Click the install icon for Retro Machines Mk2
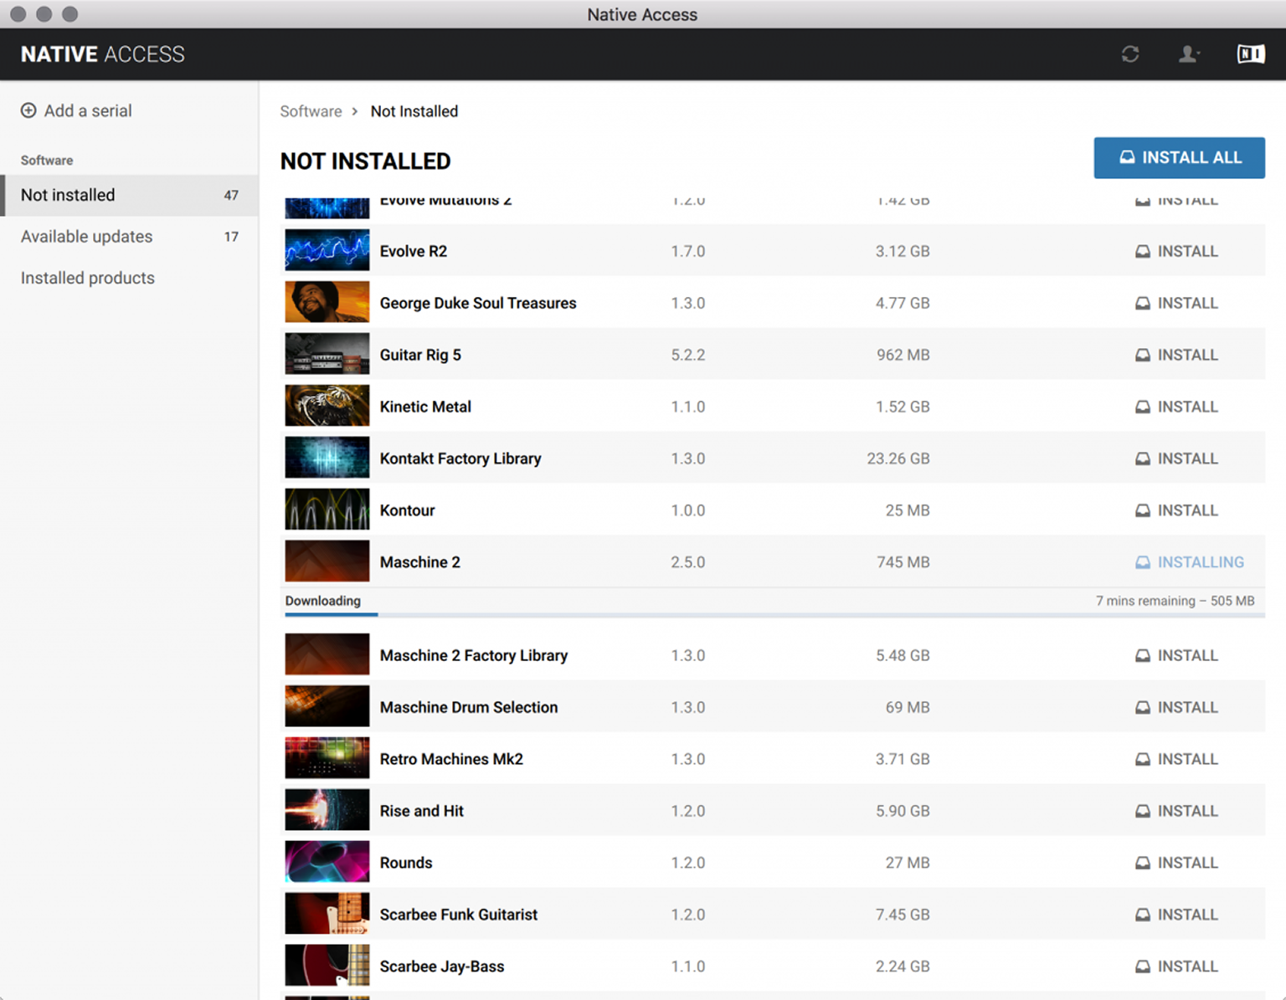Viewport: 1286px width, 1000px height. 1143,759
